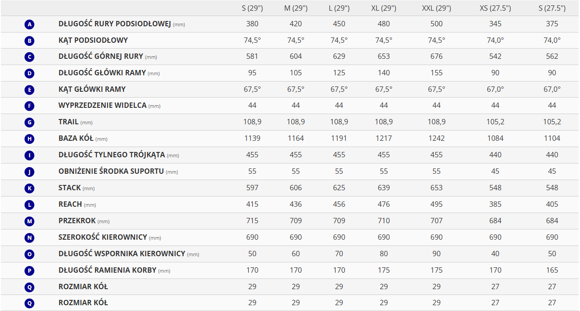Select the standover value 715
The width and height of the screenshot is (580, 311).
pyautogui.click(x=252, y=221)
